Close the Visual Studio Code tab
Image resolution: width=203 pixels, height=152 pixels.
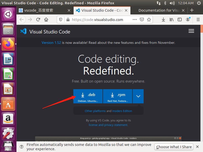(126, 10)
